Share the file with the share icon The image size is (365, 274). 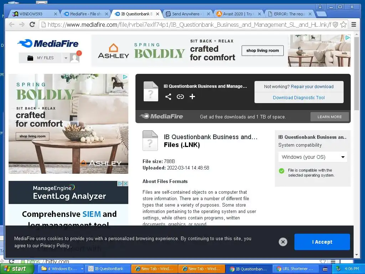pyautogui.click(x=168, y=96)
